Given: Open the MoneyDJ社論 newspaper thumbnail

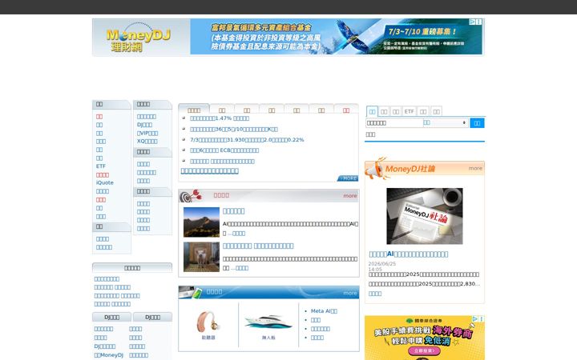Looking at the screenshot, I should point(424,216).
